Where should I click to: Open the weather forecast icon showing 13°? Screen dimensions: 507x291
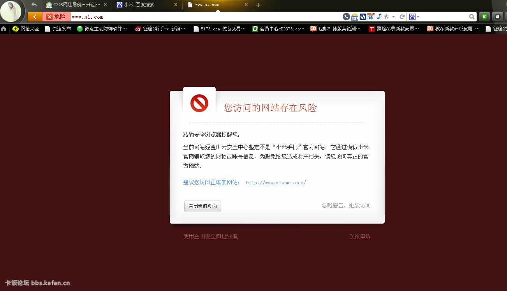point(354,17)
